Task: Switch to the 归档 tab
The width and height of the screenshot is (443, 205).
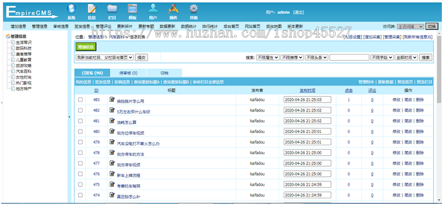Action: (x=164, y=73)
